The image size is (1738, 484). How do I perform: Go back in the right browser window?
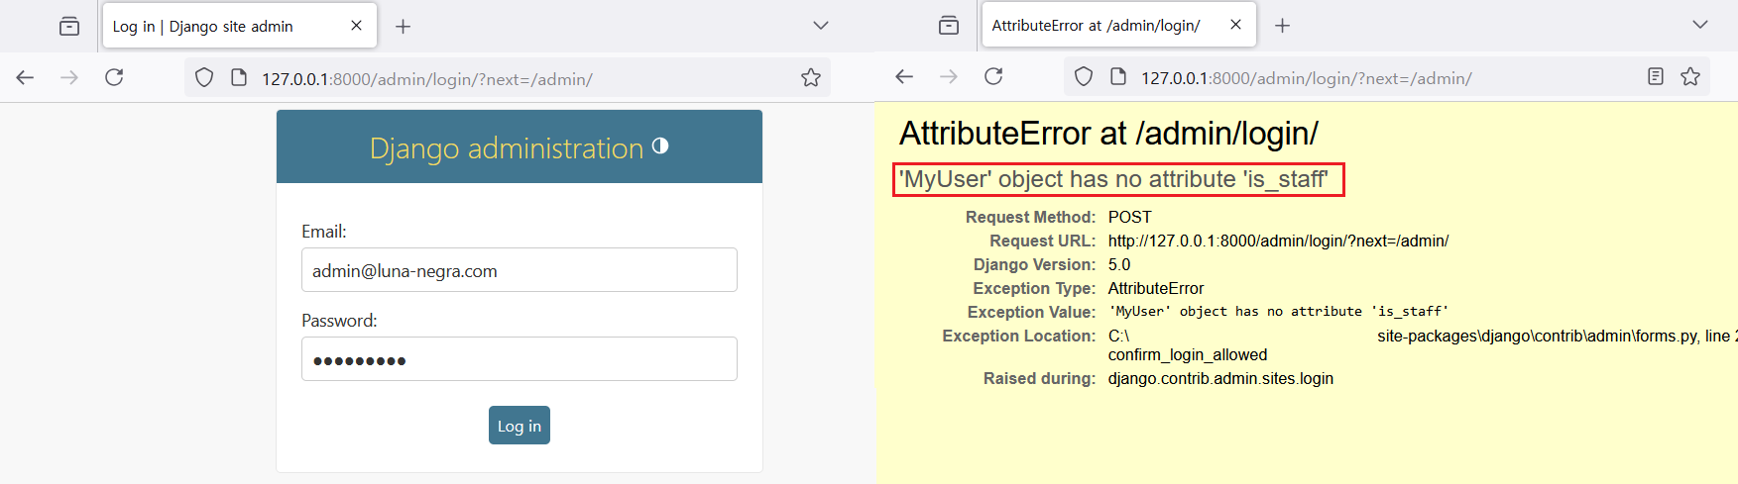[x=904, y=76]
